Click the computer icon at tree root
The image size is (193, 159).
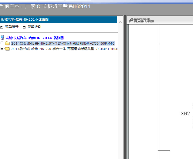2,37
